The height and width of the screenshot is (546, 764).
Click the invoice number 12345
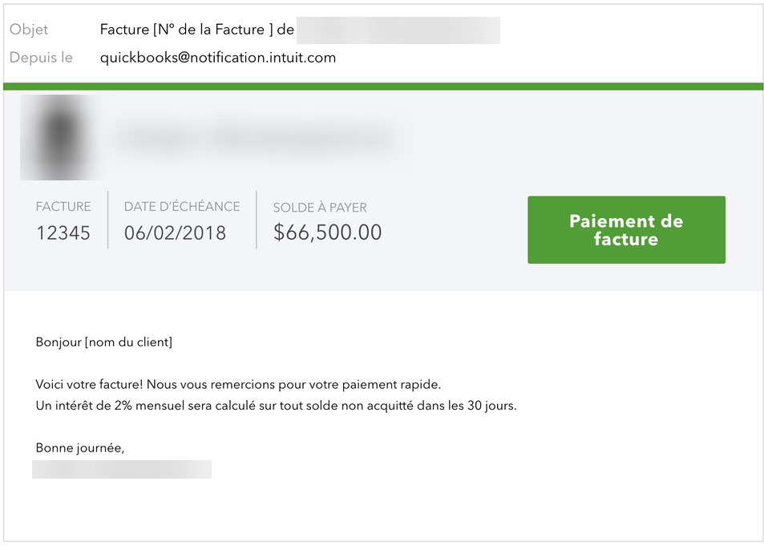coord(63,233)
